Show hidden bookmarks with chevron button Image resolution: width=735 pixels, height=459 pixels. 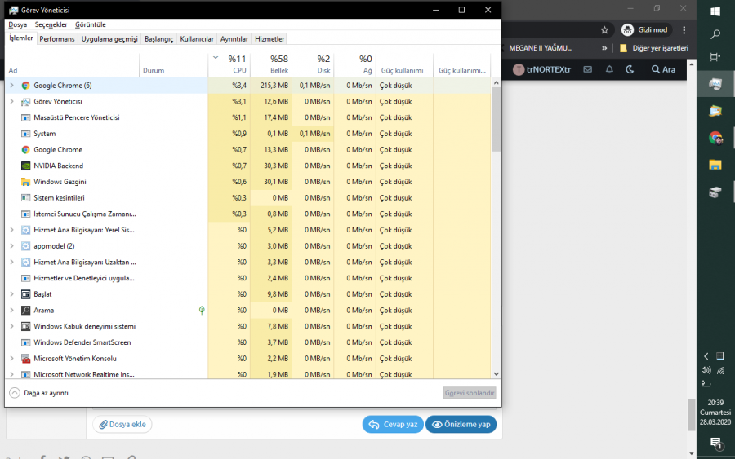(604, 48)
